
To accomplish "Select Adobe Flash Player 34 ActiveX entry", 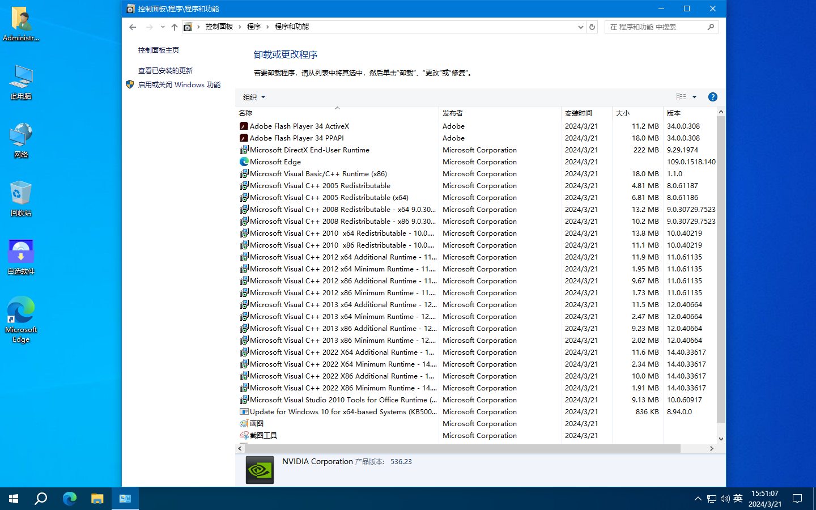I will pyautogui.click(x=299, y=126).
